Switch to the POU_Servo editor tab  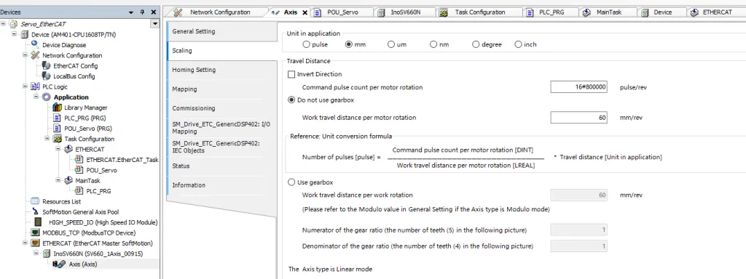tap(342, 12)
